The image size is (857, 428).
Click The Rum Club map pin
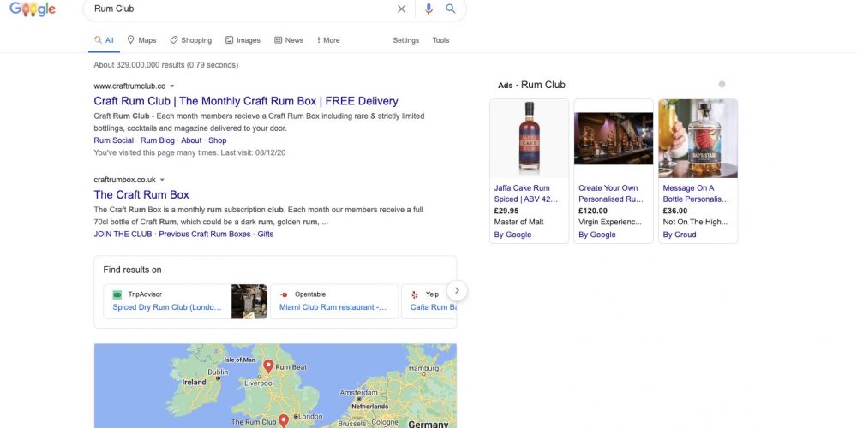click(283, 421)
